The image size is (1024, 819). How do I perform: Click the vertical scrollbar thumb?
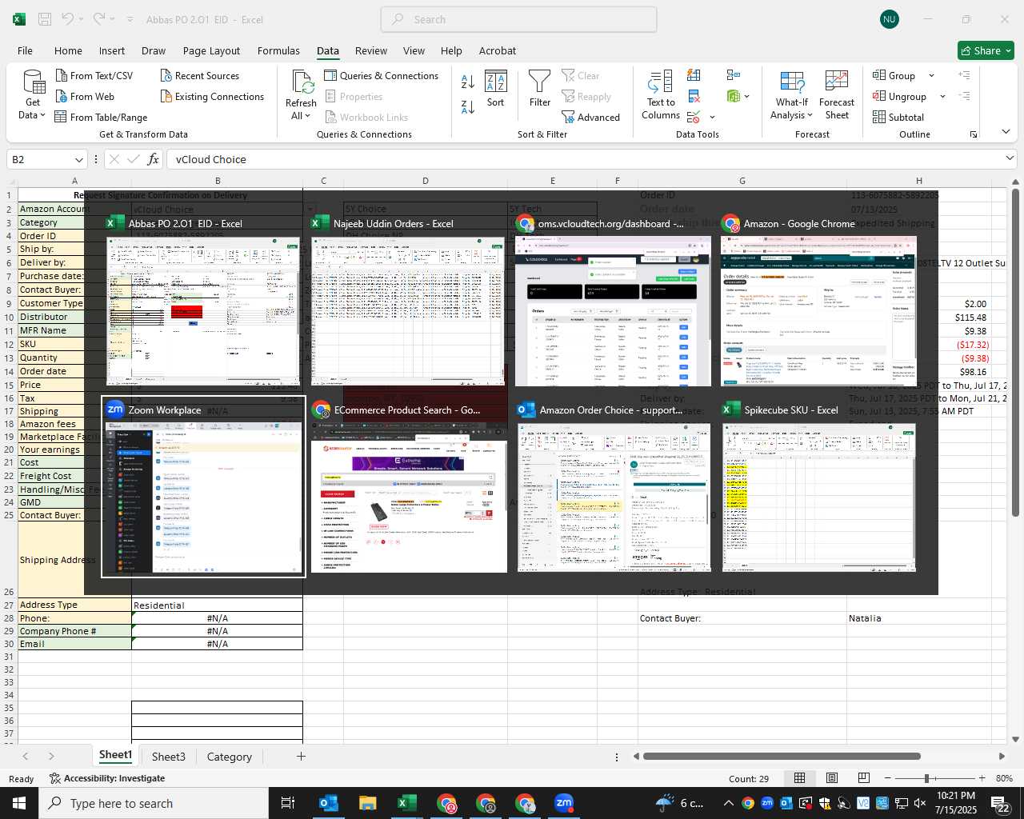click(x=1015, y=352)
